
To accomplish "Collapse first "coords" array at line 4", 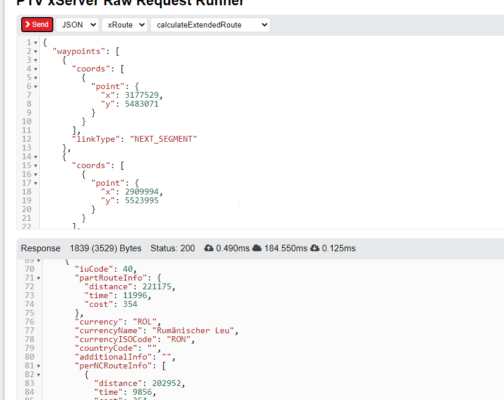I will [36, 69].
